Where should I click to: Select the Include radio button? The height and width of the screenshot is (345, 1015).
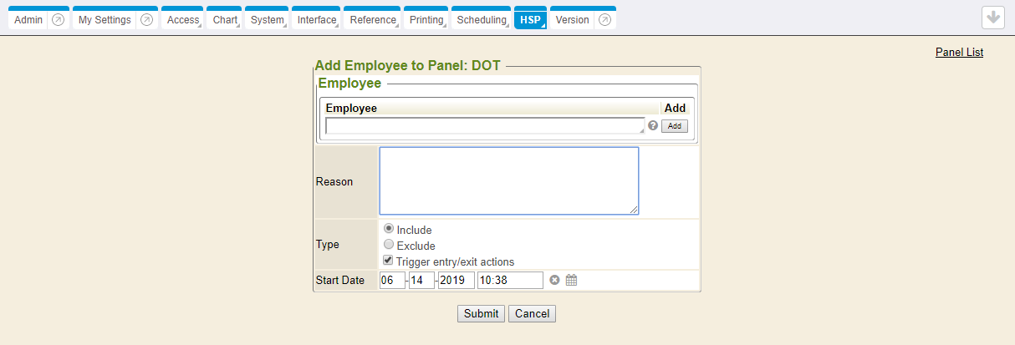click(389, 229)
